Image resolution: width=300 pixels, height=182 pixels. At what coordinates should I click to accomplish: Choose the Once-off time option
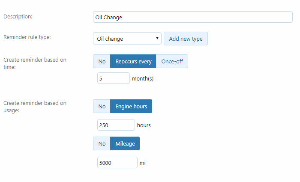172,61
